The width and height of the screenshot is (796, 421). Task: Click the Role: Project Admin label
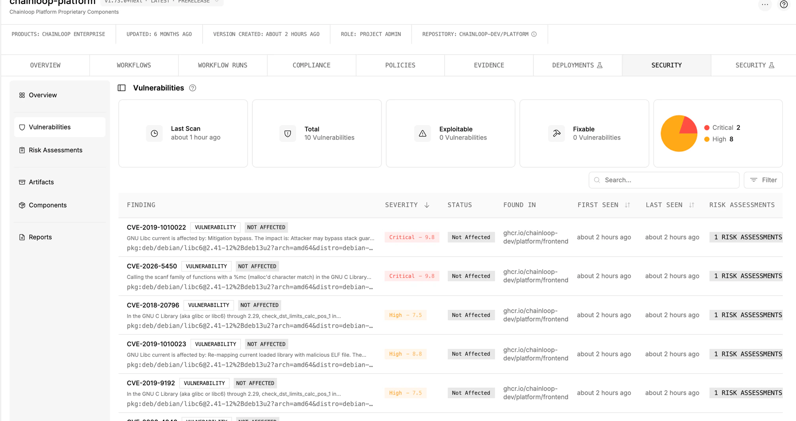click(371, 34)
